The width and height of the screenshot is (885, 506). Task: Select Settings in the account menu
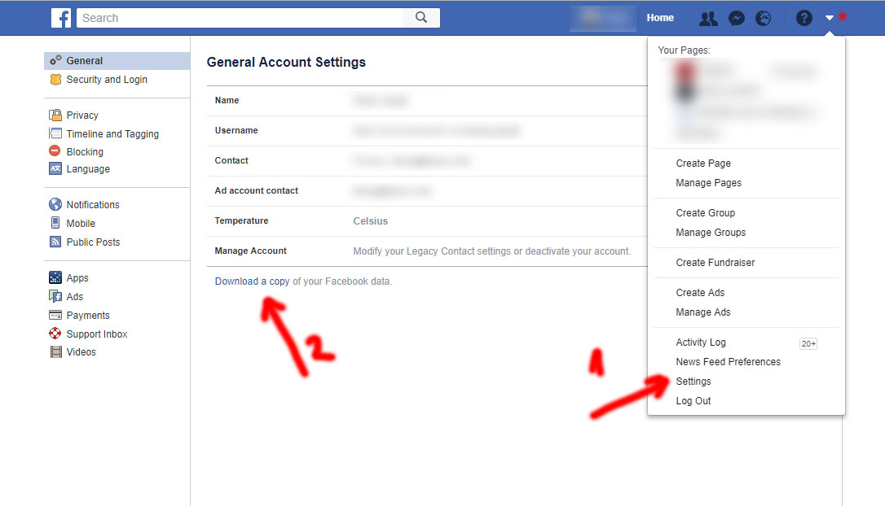click(x=693, y=381)
